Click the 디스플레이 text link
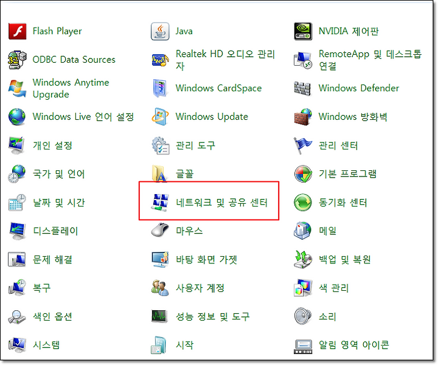438x365 pixels. (x=55, y=231)
